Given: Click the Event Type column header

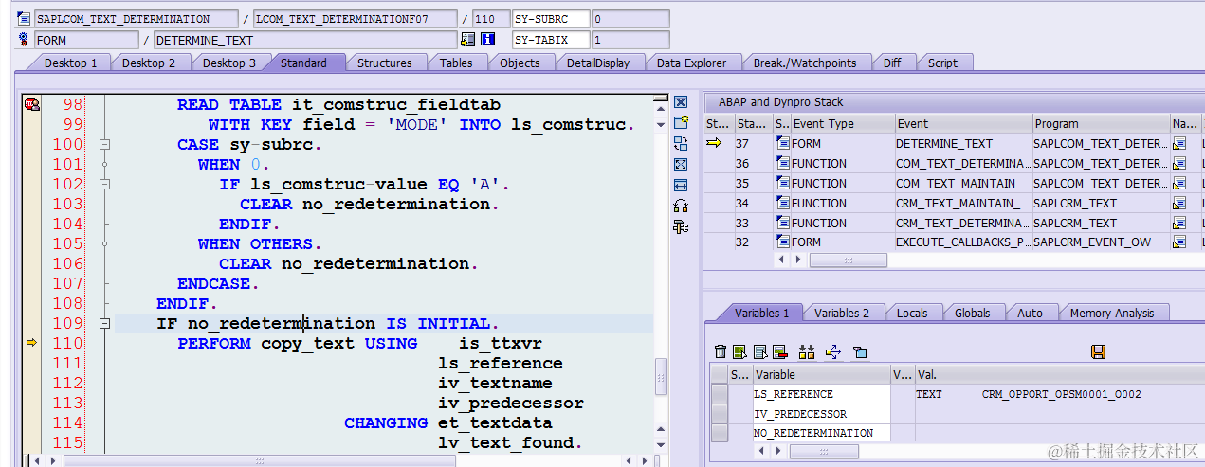Looking at the screenshot, I should click(x=843, y=124).
